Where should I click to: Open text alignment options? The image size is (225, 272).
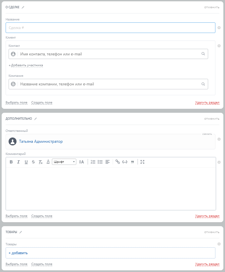(107, 162)
